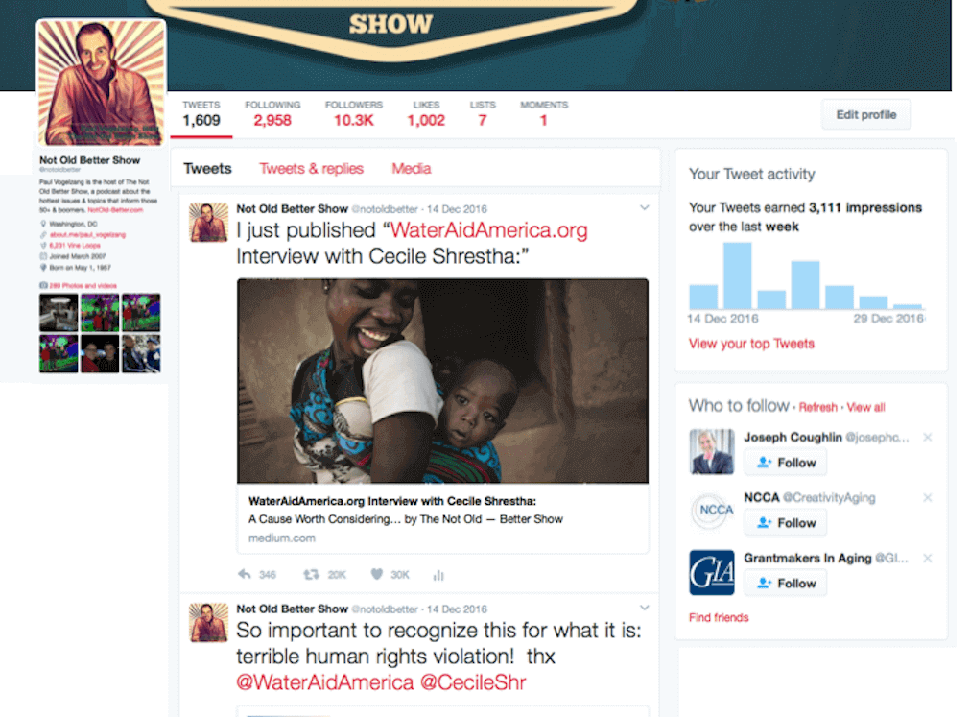Dismiss Grantmakers In Aging suggestion

(928, 558)
